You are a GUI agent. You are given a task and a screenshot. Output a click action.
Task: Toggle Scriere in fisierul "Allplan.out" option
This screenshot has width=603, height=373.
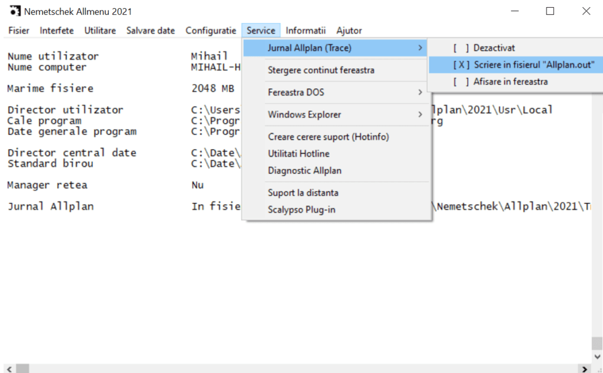[516, 65]
